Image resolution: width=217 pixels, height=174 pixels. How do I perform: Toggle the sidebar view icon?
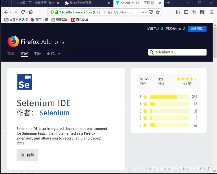tap(186, 12)
